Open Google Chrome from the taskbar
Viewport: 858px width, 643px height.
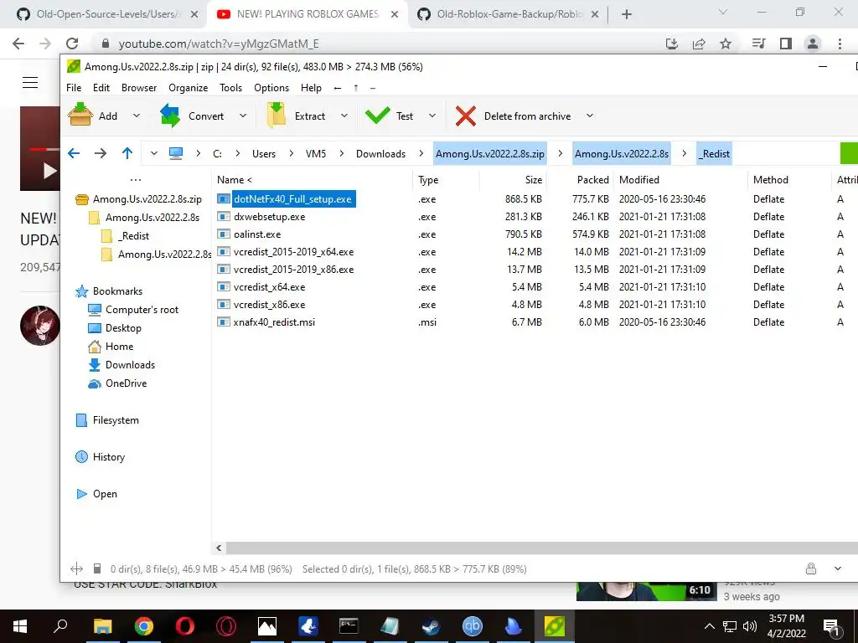tap(144, 626)
